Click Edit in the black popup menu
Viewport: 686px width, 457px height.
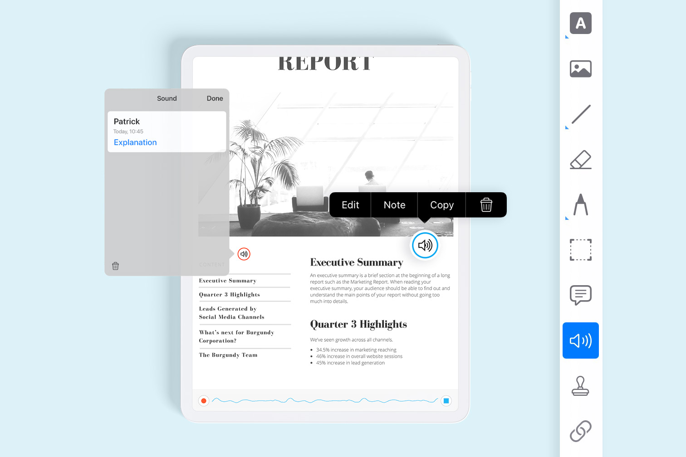[350, 205]
